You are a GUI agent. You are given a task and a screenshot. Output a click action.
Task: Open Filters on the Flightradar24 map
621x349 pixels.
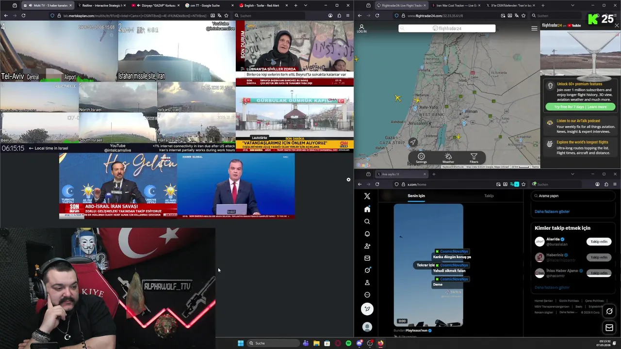tap(474, 158)
